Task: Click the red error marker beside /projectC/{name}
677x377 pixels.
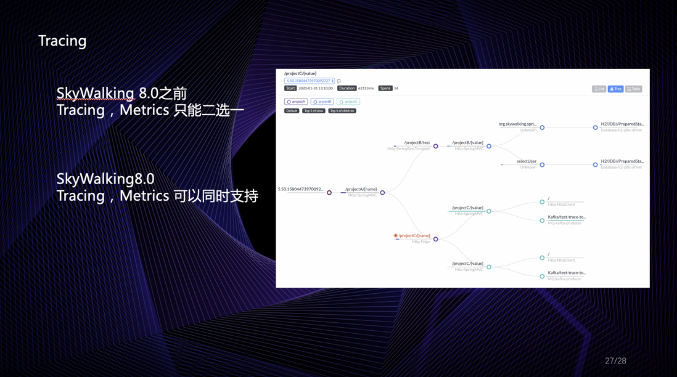Action: click(x=395, y=235)
